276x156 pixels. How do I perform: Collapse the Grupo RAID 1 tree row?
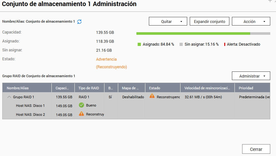pos(9,97)
